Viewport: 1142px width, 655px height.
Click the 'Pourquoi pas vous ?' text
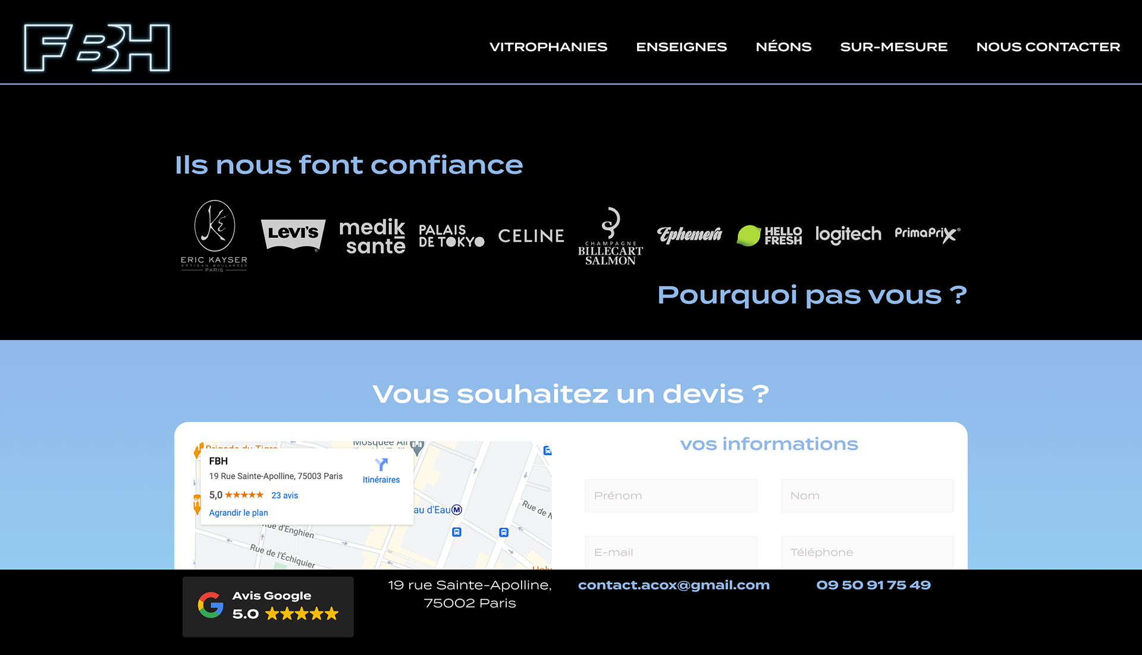pyautogui.click(x=812, y=296)
